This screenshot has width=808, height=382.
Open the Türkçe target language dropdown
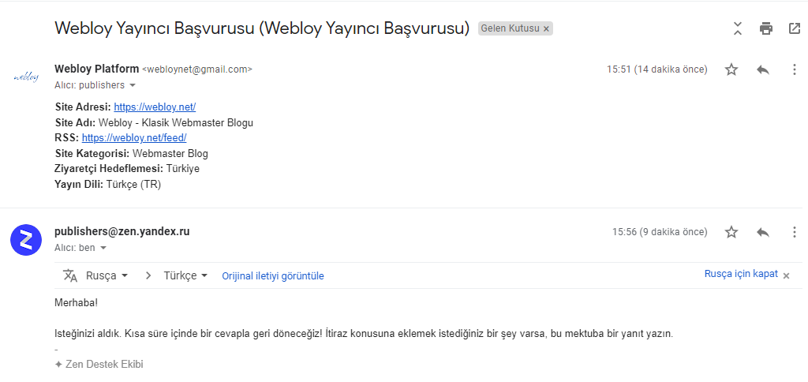(x=185, y=275)
